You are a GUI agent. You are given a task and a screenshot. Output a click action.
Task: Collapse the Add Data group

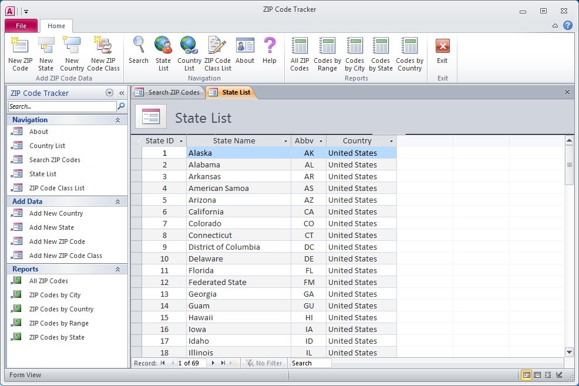[x=118, y=202]
